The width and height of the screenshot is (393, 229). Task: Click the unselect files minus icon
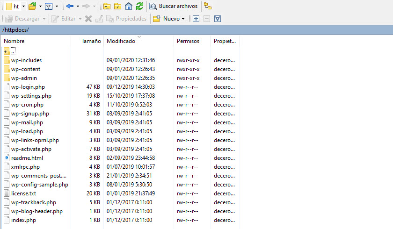pos(207,19)
